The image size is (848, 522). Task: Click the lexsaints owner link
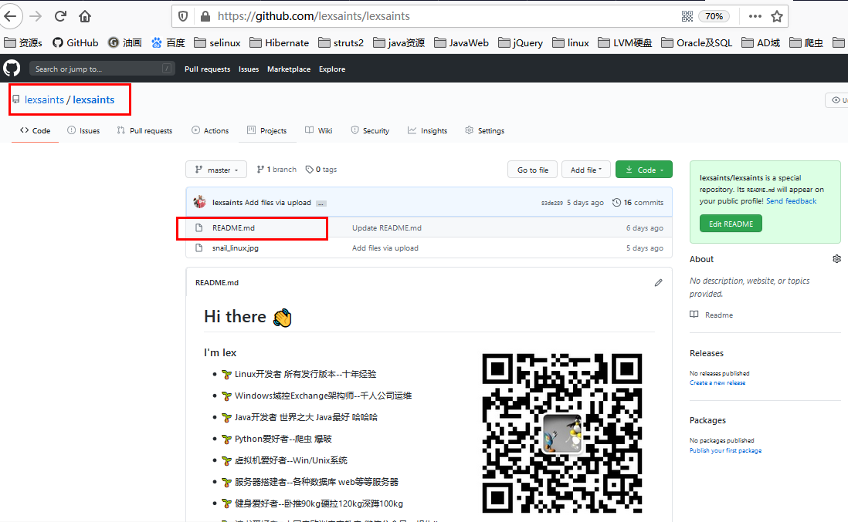44,100
